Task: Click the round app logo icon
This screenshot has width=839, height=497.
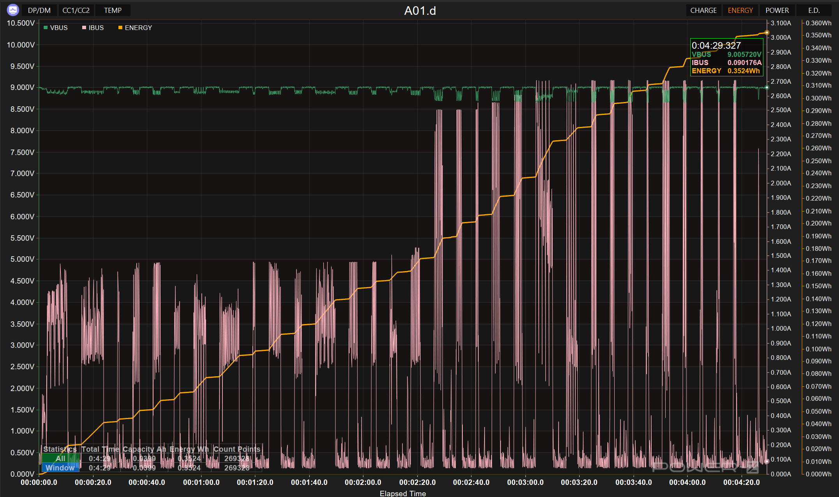Action: [13, 10]
